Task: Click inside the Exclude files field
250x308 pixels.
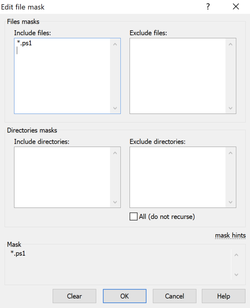Action: pos(181,75)
